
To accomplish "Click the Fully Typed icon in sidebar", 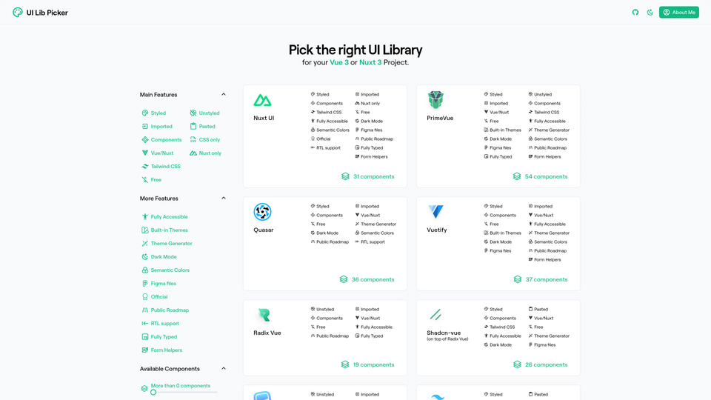I will pos(145,336).
